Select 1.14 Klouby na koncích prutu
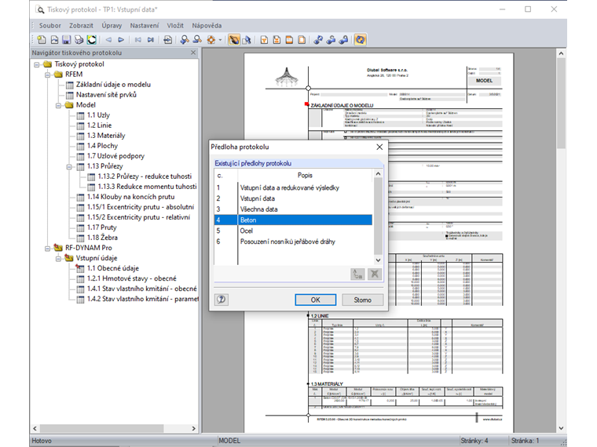Screen dimensions: 597x447 tap(130, 197)
